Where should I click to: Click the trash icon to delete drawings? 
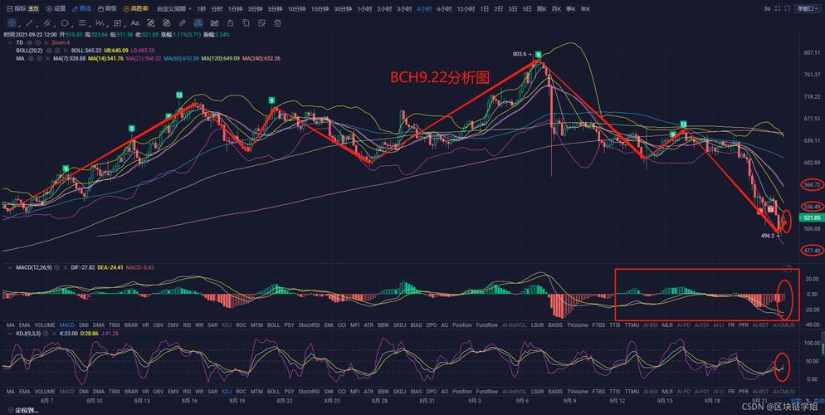coord(277,23)
